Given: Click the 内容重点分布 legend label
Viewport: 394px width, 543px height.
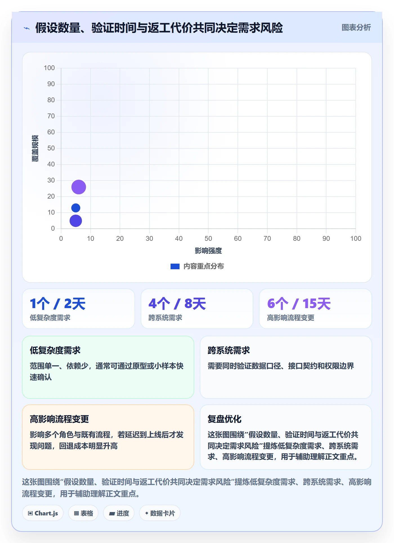Looking at the screenshot, I should 203,266.
